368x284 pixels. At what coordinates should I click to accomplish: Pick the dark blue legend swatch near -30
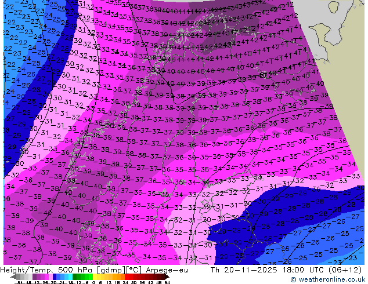coord(55,276)
